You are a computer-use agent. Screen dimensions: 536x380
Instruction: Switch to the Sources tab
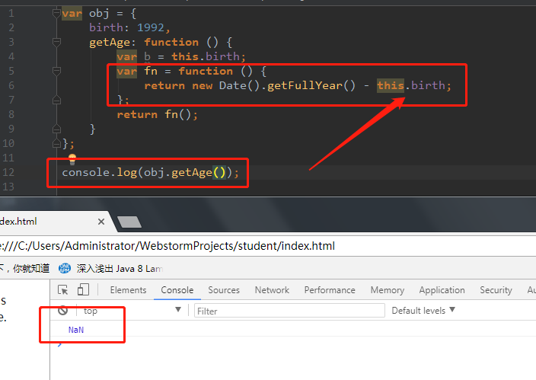[224, 290]
